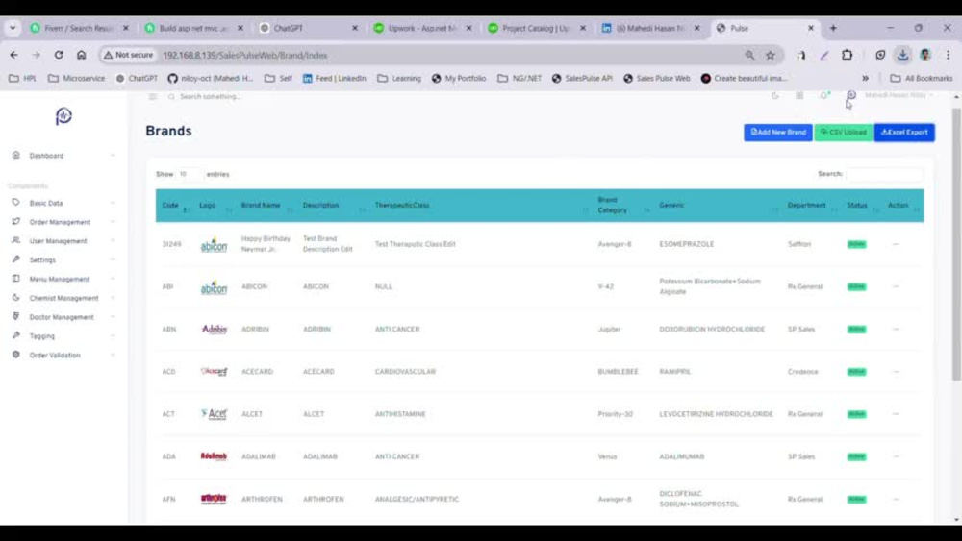Open the user name profile dropdown

899,95
